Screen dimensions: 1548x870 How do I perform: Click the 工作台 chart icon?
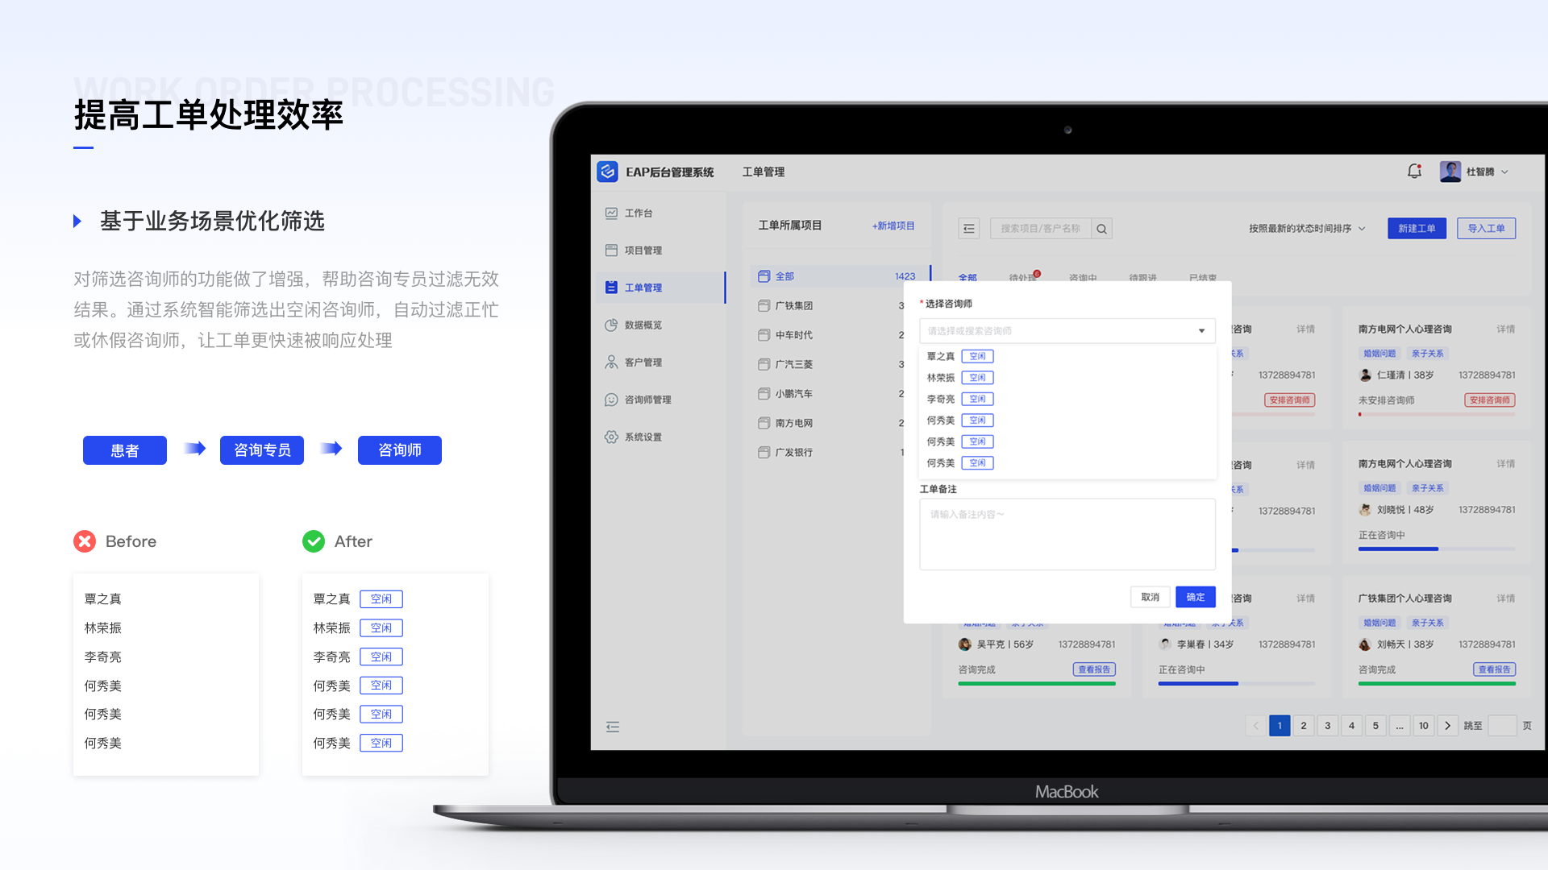tap(611, 213)
